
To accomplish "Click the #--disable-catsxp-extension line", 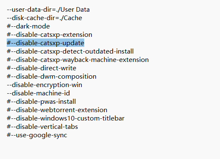I will click(49, 35).
